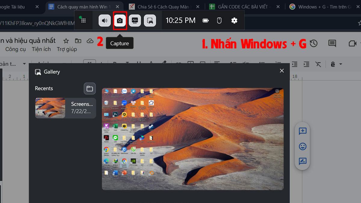Open the Game Bar widget menu
Screen dimensions: 361x203
coord(84,20)
